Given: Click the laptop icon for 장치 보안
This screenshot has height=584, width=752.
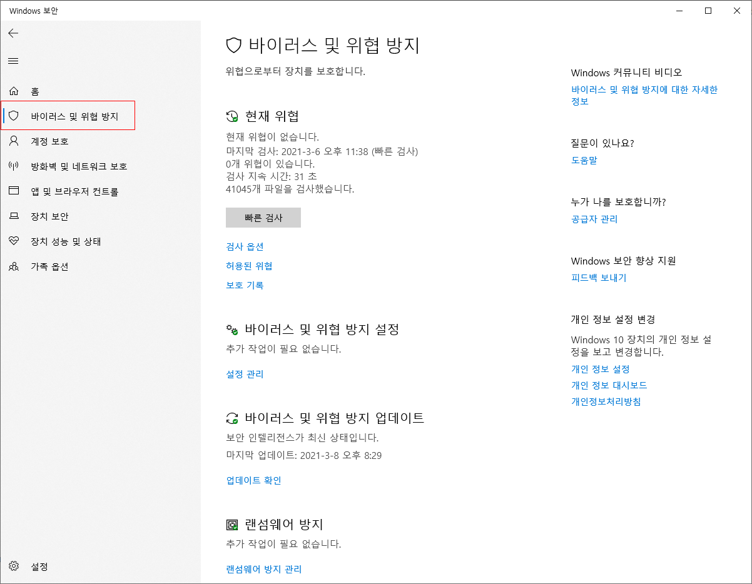Looking at the screenshot, I should pyautogui.click(x=14, y=216).
